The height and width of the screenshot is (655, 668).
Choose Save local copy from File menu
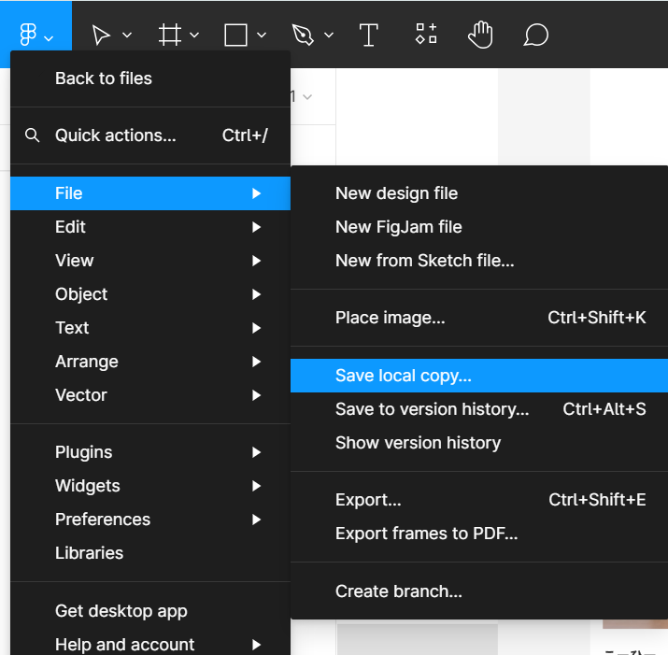(x=404, y=376)
